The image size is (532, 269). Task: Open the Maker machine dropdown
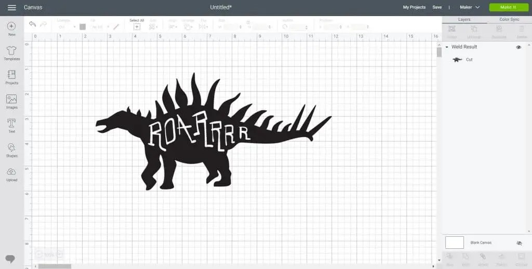[x=470, y=7]
